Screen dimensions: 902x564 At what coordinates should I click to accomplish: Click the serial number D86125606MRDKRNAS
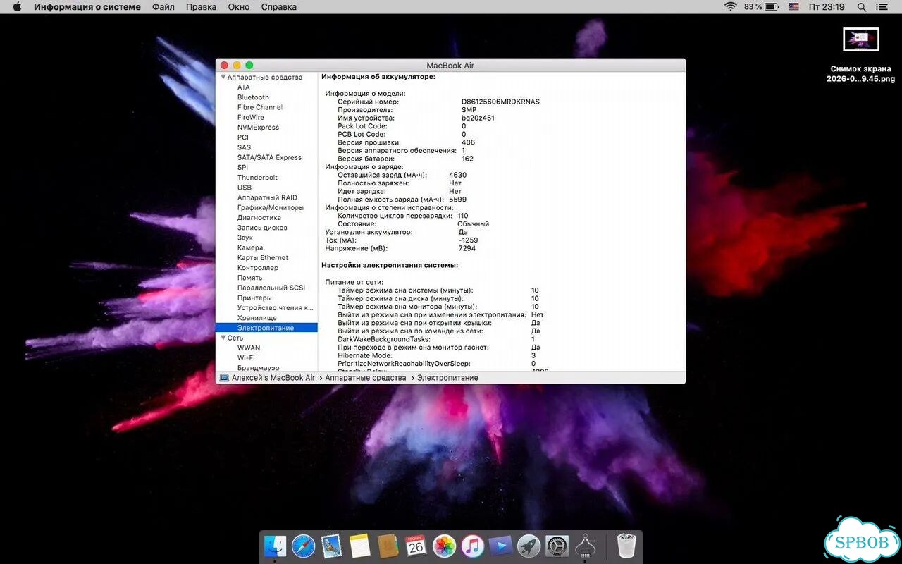[500, 102]
